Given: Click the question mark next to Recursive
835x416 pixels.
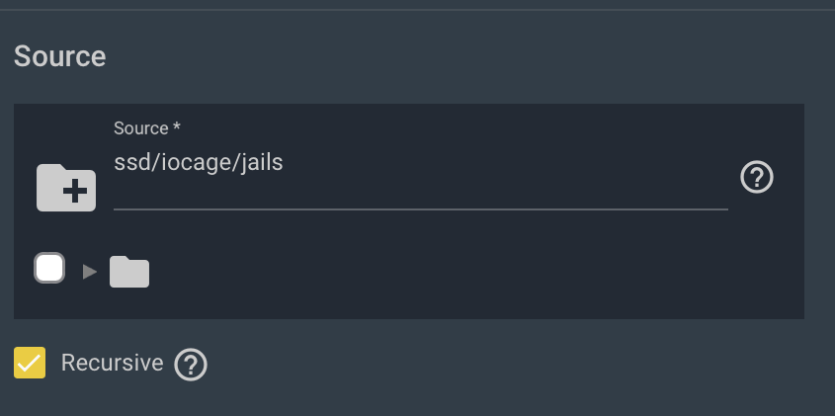Looking at the screenshot, I should (191, 365).
